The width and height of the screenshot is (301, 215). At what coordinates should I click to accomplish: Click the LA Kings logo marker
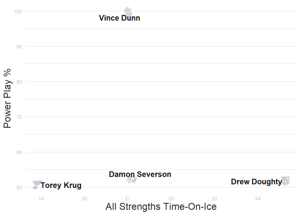tap(285, 181)
